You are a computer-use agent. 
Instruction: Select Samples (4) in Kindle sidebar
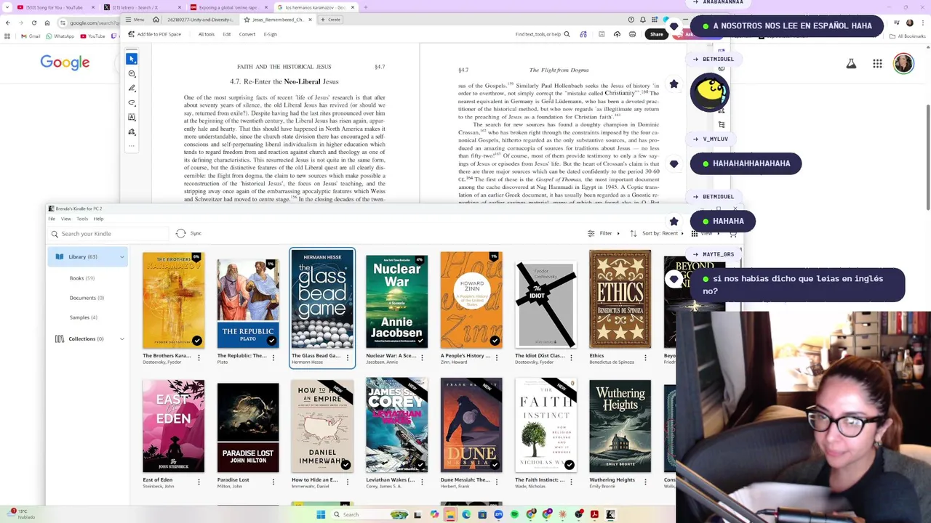[84, 317]
